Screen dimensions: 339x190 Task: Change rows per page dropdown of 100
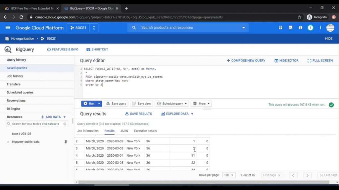(228, 175)
